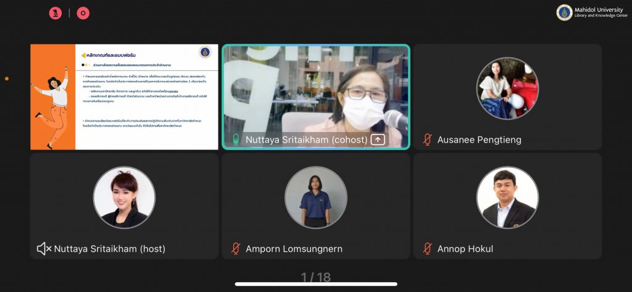This screenshot has width=632, height=292.
Task: Click the muted mic icon beside Amporn Lomsungnern
Action: pos(235,249)
